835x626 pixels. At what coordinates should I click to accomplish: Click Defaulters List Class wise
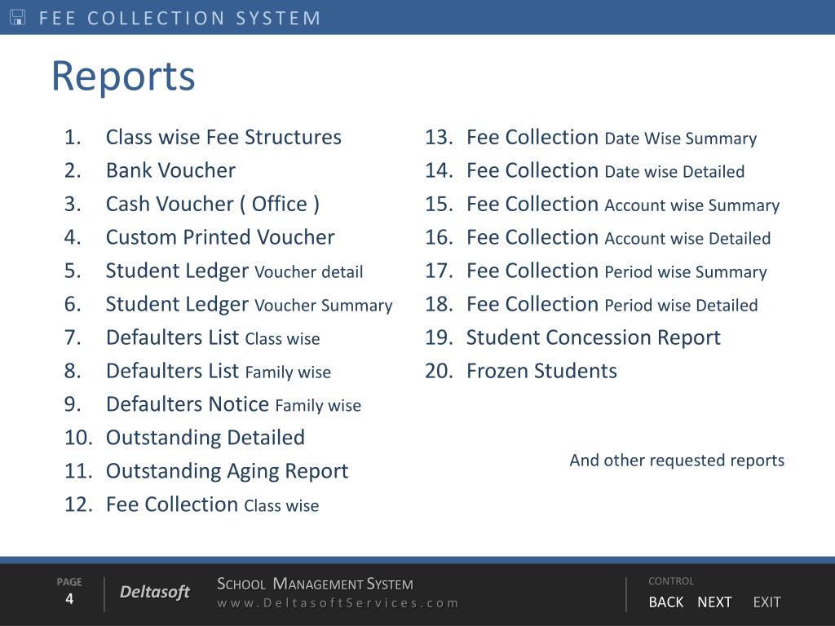(213, 337)
